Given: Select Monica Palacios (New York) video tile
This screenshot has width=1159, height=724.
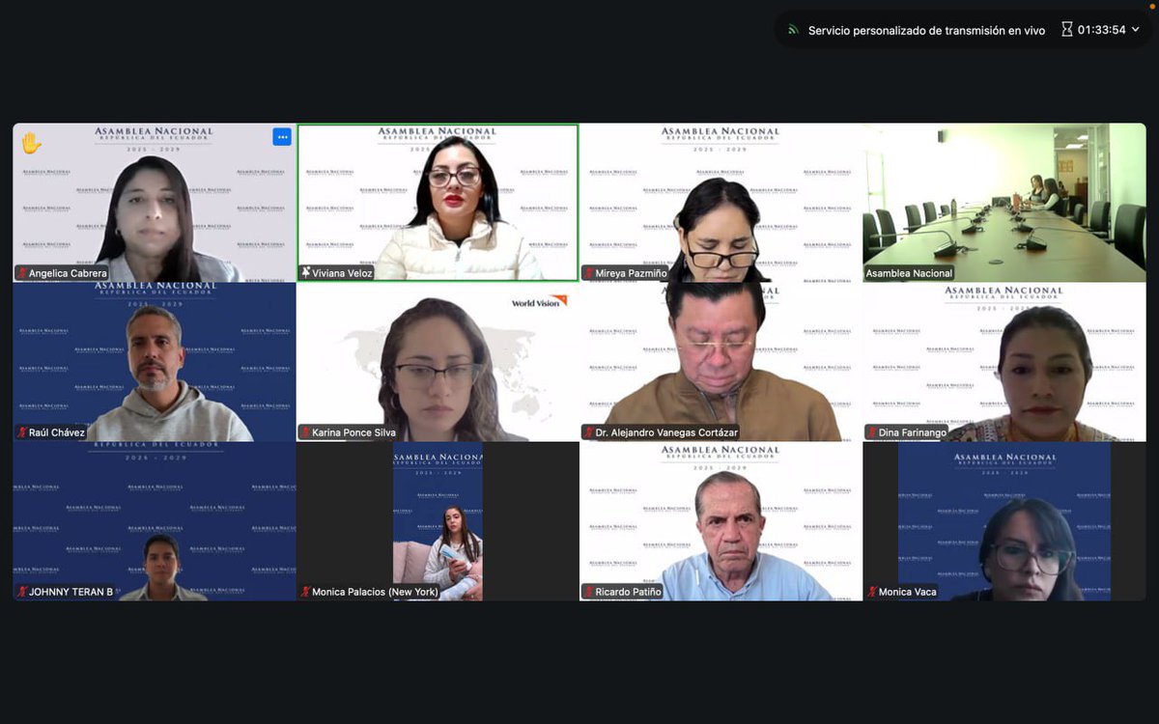Looking at the screenshot, I should click(438, 521).
